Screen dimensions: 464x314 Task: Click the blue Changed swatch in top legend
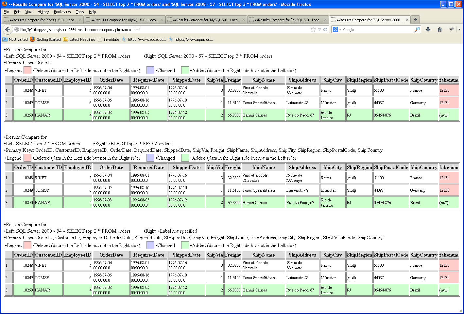click(x=150, y=70)
